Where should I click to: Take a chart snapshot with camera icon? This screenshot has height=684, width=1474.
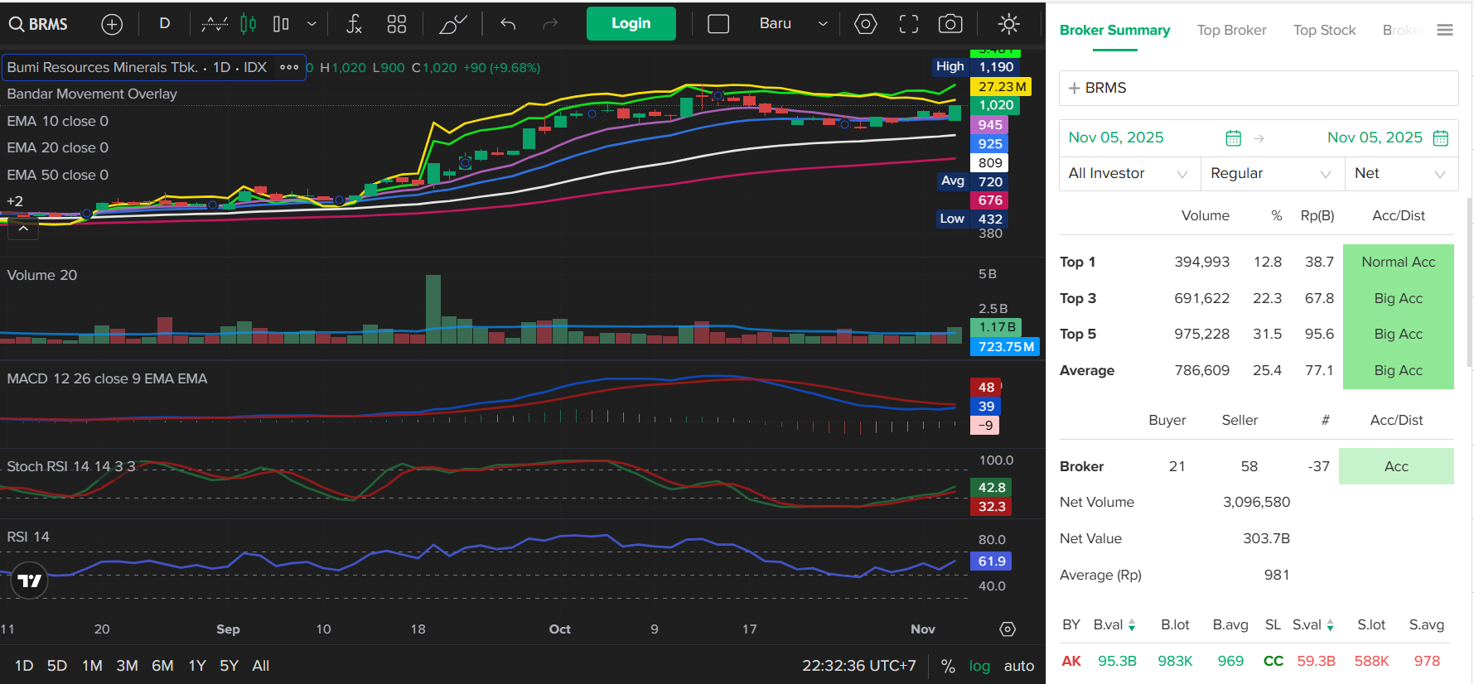[x=950, y=24]
